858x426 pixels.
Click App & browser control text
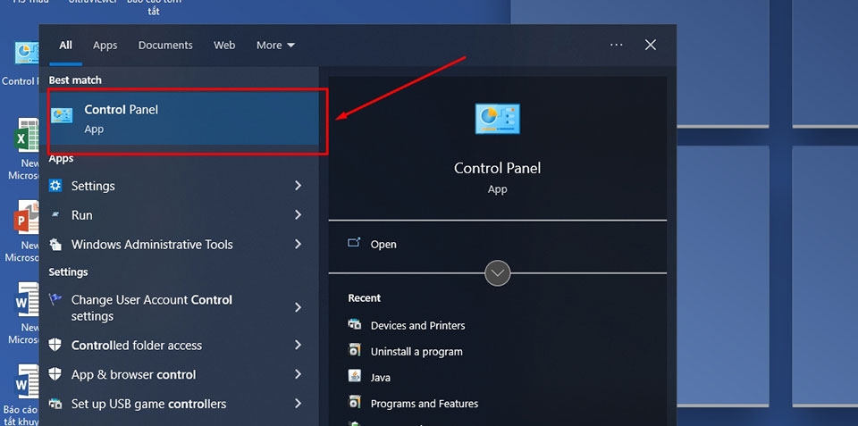pos(133,374)
